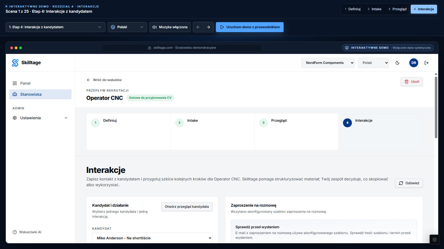
Task: Click the Skilltage logo icon
Action: point(15,63)
